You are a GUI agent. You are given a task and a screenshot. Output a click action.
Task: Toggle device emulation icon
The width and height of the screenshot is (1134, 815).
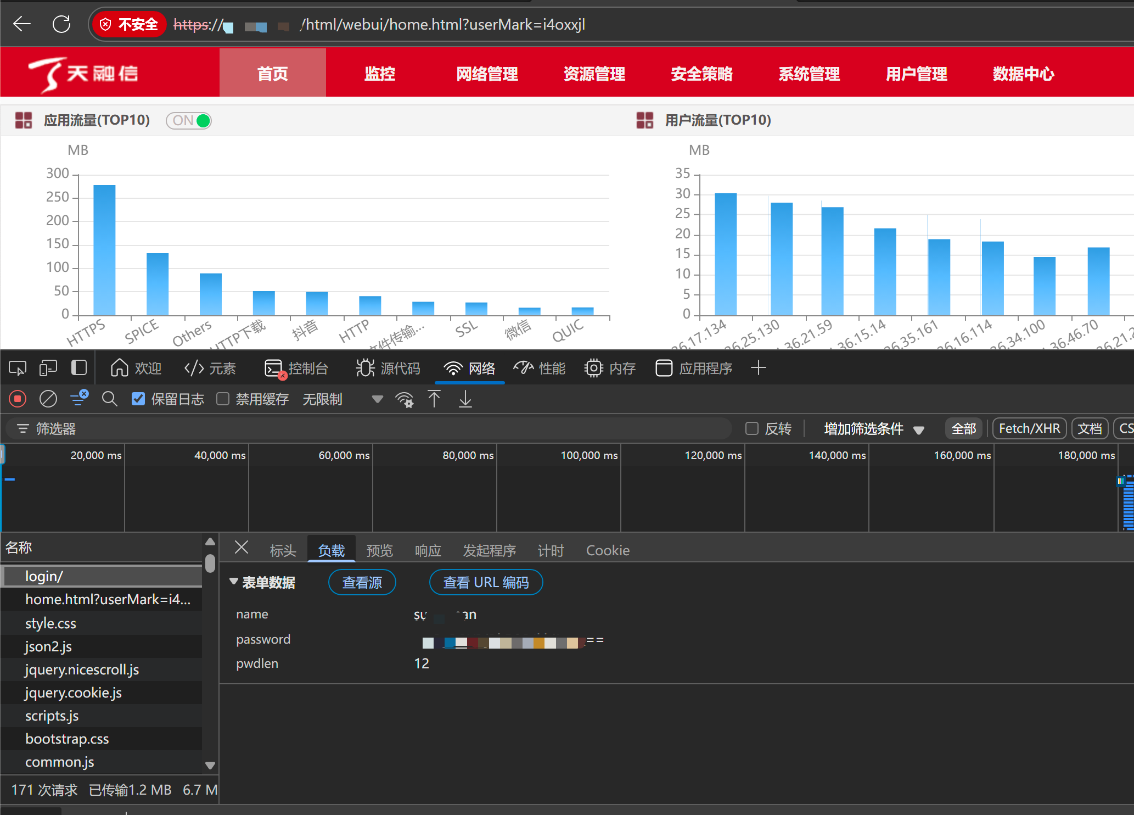click(48, 368)
